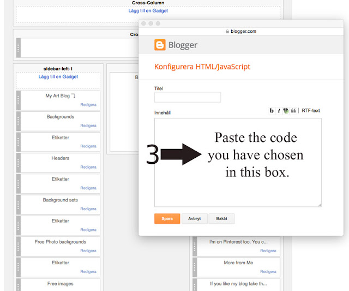This screenshot has height=291, width=349.
Task: Click the Blogger logo icon
Action: point(160,45)
